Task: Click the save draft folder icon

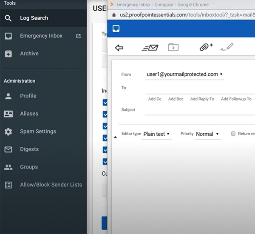Action: coord(173,47)
